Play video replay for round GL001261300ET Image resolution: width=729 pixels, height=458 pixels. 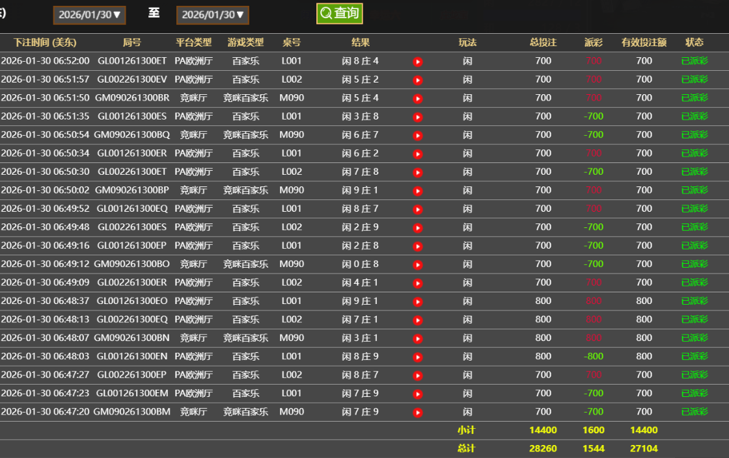[418, 62]
